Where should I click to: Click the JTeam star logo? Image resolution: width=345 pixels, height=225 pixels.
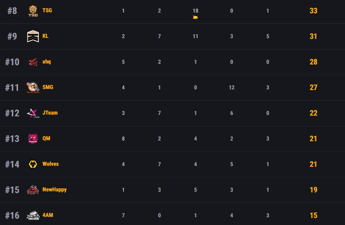(33, 113)
